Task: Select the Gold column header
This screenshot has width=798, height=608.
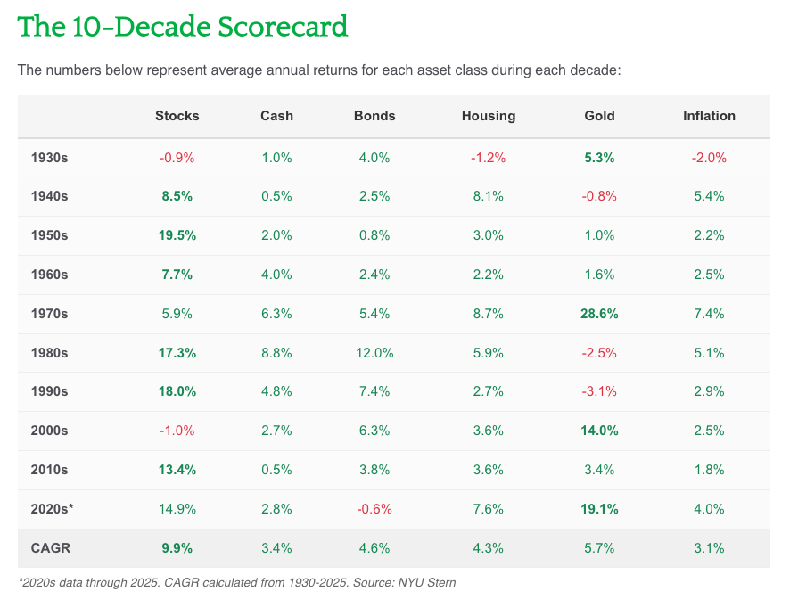Action: pos(599,116)
